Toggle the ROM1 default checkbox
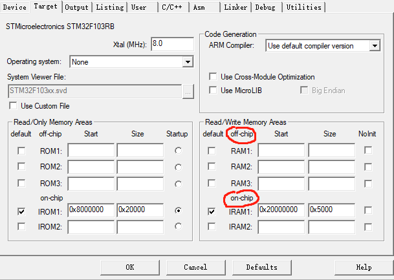This screenshot has height=280, width=394. 21,151
